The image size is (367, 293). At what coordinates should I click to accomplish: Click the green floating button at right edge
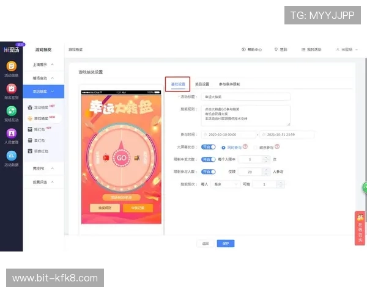click(365, 187)
